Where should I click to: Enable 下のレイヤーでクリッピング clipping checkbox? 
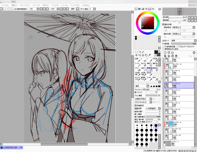[x=178, y=47]
